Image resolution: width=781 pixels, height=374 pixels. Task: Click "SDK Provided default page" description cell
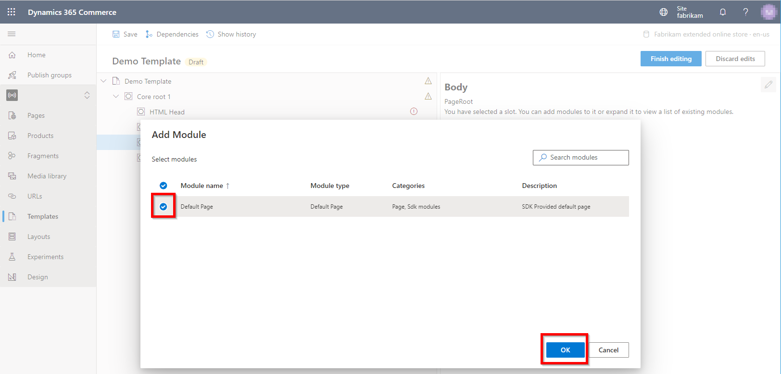[556, 207]
